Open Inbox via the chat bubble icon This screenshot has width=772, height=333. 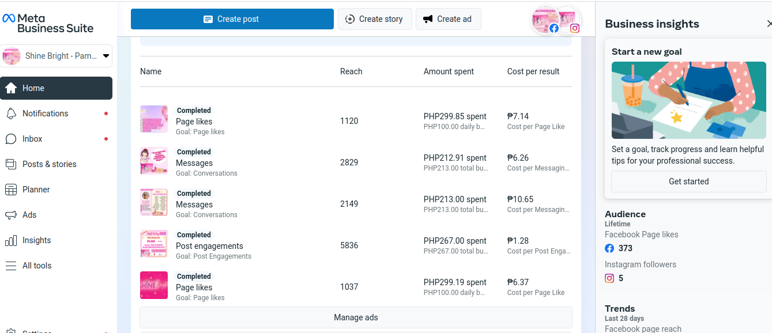point(10,139)
